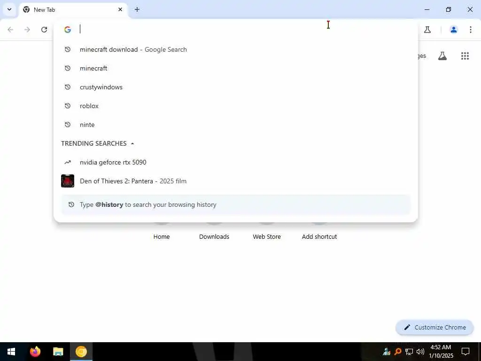Select the 'roblox' suggestion
This screenshot has width=481, height=361.
[x=236, y=106]
